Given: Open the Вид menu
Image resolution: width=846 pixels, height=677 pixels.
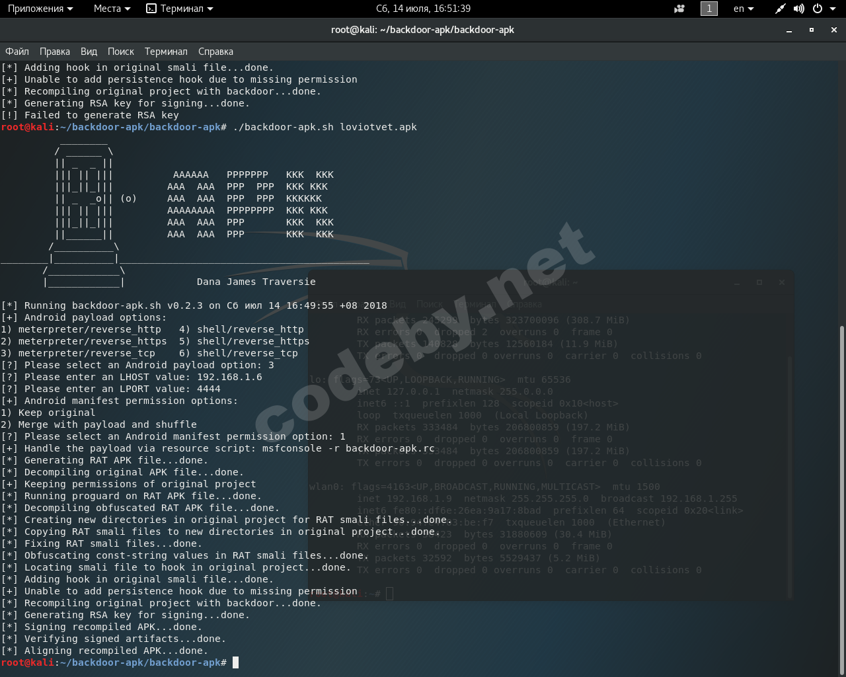Looking at the screenshot, I should 89,52.
